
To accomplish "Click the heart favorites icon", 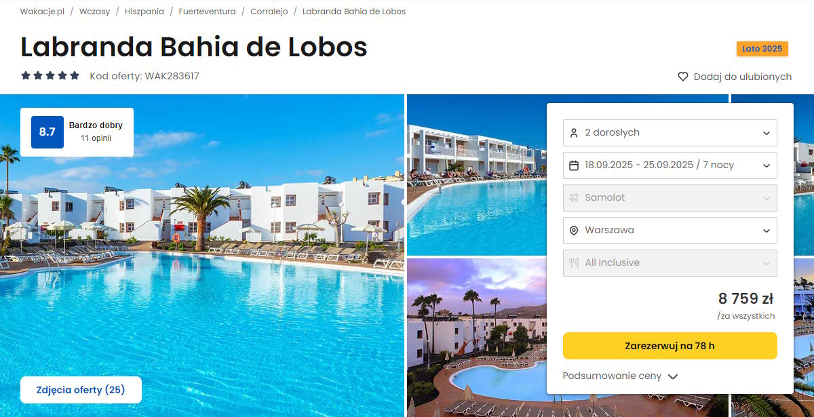I will [x=683, y=77].
